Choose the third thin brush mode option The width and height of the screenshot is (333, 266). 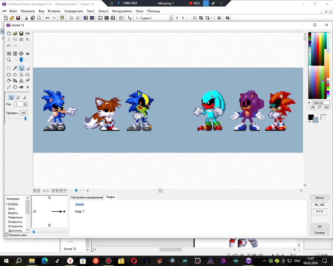(24, 98)
